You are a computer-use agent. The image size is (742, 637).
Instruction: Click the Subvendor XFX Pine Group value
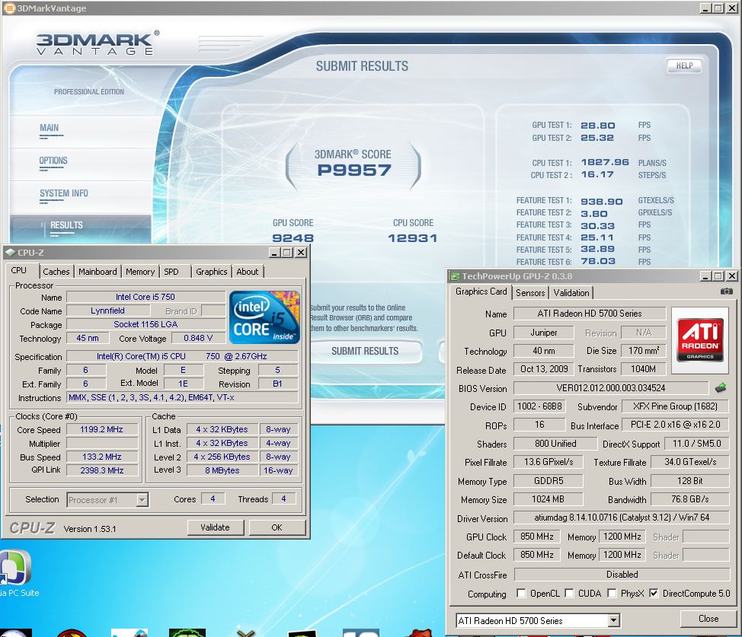tap(675, 406)
